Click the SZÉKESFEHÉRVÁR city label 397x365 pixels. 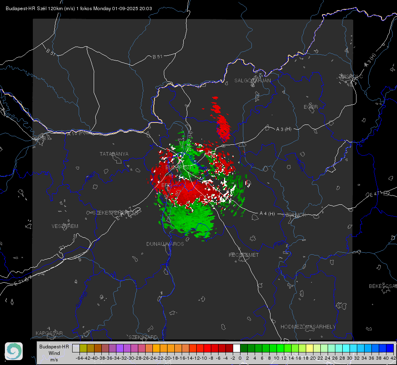coord(115,213)
